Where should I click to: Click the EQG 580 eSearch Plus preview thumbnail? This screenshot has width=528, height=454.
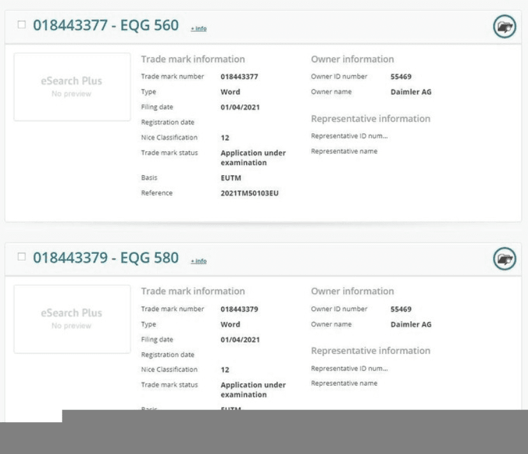click(x=71, y=319)
